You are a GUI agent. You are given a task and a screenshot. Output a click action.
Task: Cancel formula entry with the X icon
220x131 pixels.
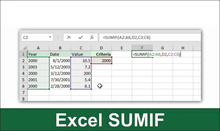point(69,37)
